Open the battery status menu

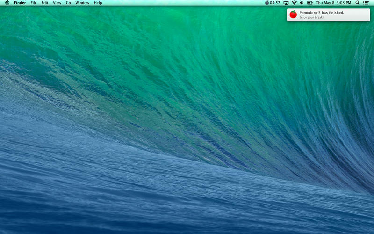[309, 3]
